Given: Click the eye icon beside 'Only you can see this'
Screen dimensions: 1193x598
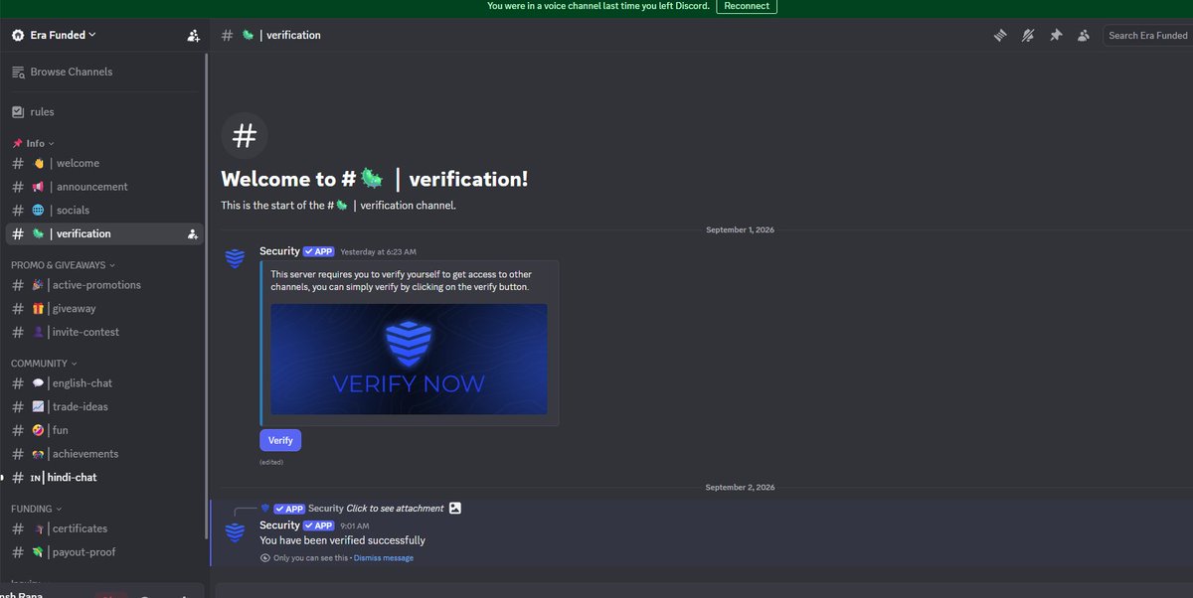Looking at the screenshot, I should 264,558.
